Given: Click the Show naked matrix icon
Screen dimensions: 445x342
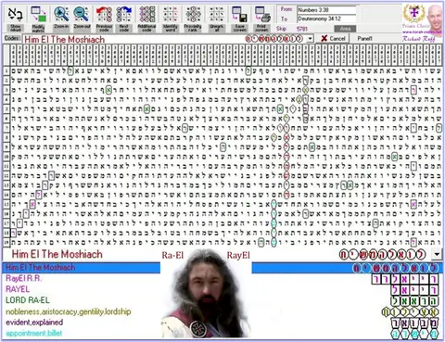Looking at the screenshot, I should click(16, 19).
